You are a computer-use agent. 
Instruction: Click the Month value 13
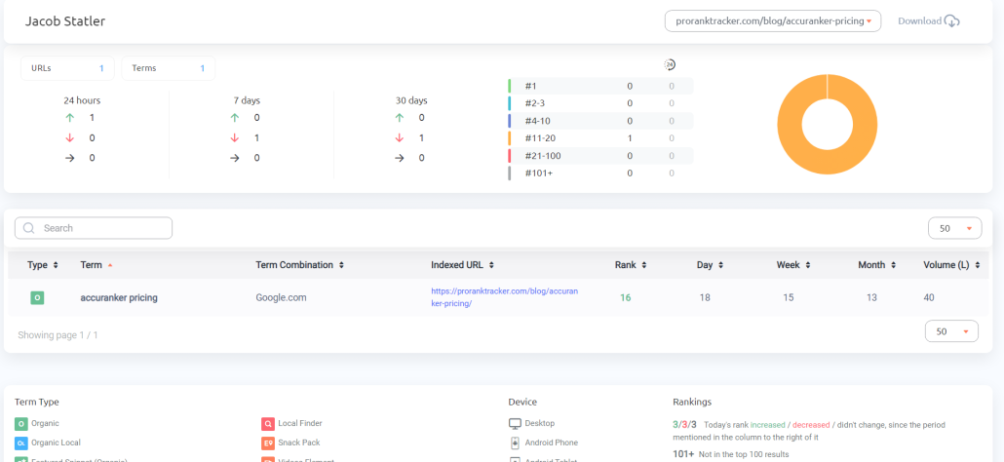872,297
